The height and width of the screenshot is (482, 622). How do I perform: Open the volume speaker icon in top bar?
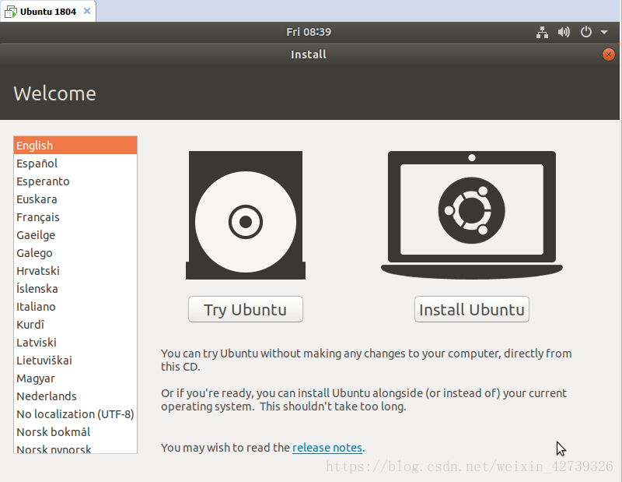[564, 32]
